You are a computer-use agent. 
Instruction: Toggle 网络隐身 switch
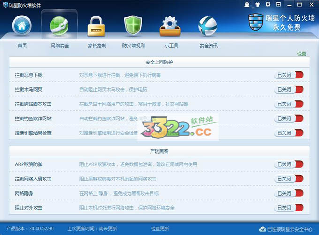(x=289, y=193)
